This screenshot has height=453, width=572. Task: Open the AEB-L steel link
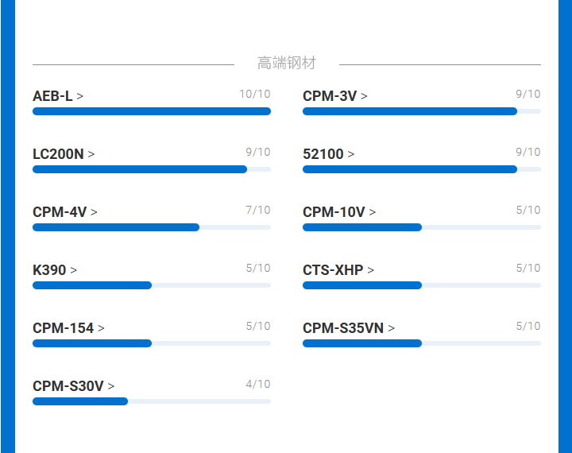57,96
